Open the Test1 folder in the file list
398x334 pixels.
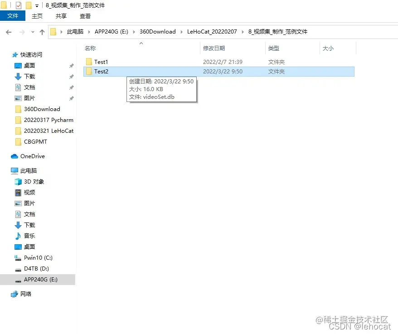click(100, 62)
